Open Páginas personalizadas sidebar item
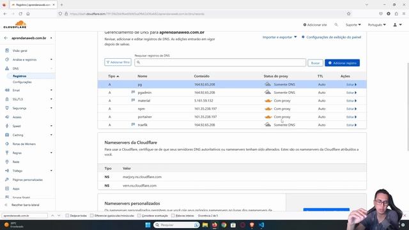Screen dimensions: 409x230 click(27, 180)
